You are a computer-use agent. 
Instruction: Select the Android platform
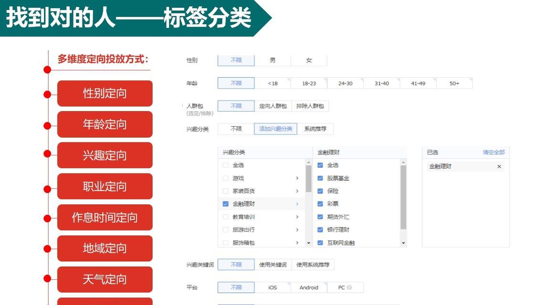pyautogui.click(x=309, y=287)
